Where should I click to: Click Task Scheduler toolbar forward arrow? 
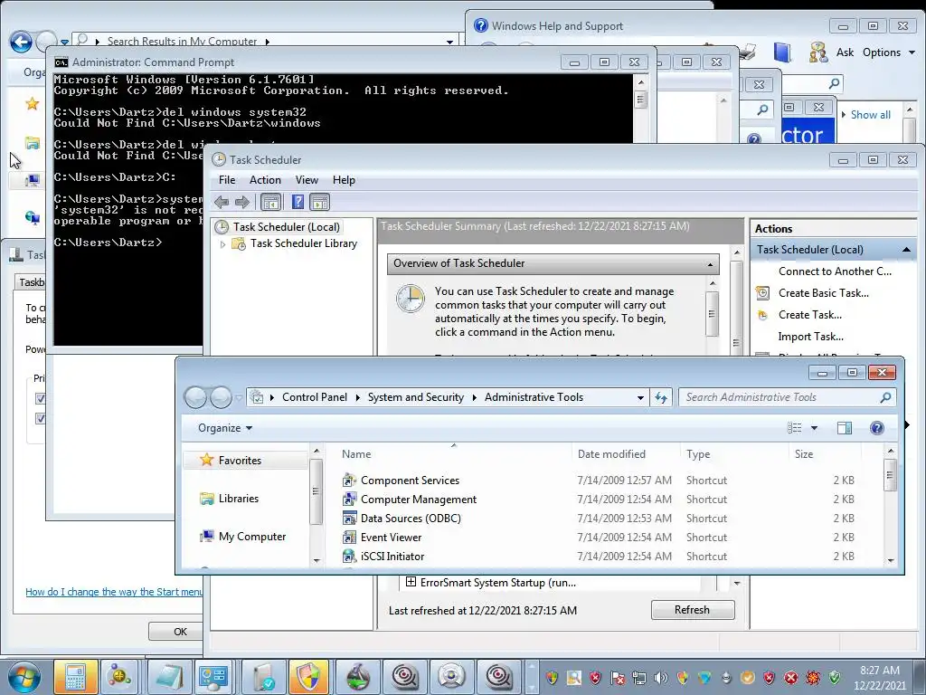click(x=242, y=203)
